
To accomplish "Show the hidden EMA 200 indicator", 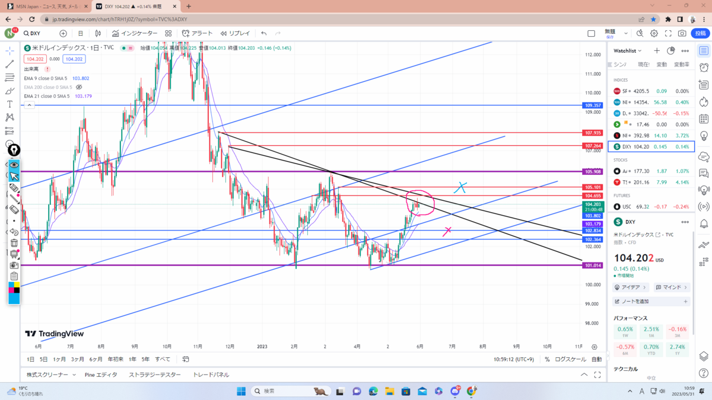I will 79,87.
